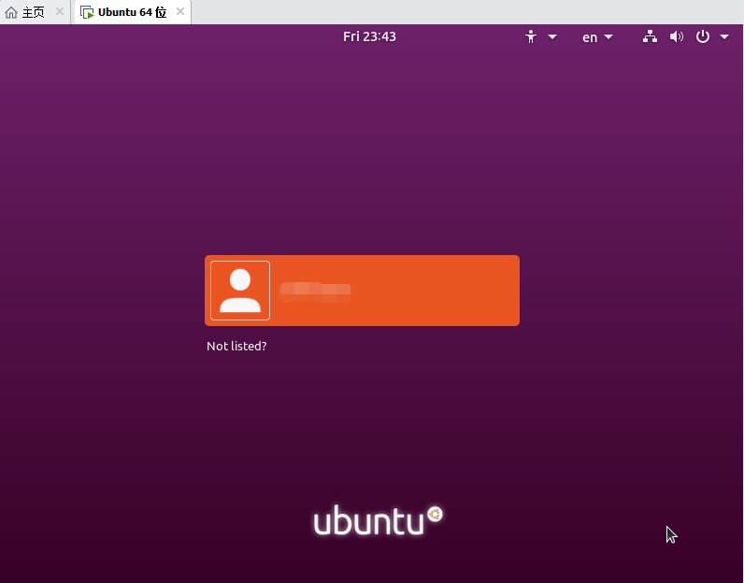Click the house icon on home tab
744x583 pixels.
(x=11, y=12)
